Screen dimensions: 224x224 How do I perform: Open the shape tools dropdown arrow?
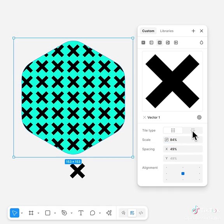(55, 213)
